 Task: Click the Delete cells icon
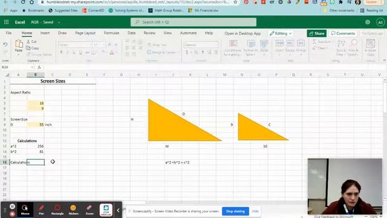(x=290, y=43)
